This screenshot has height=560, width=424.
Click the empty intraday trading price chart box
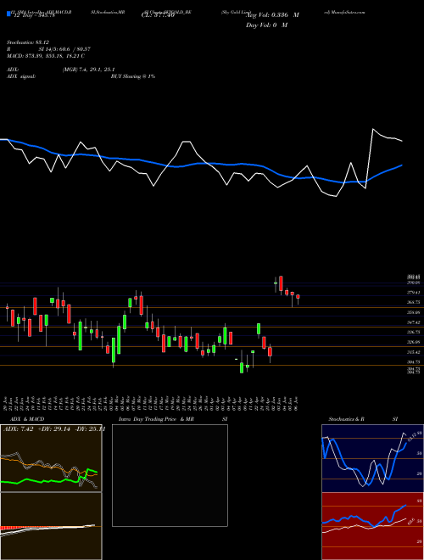tap(170, 475)
